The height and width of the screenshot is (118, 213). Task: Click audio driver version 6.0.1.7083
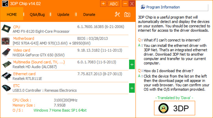(97, 62)
